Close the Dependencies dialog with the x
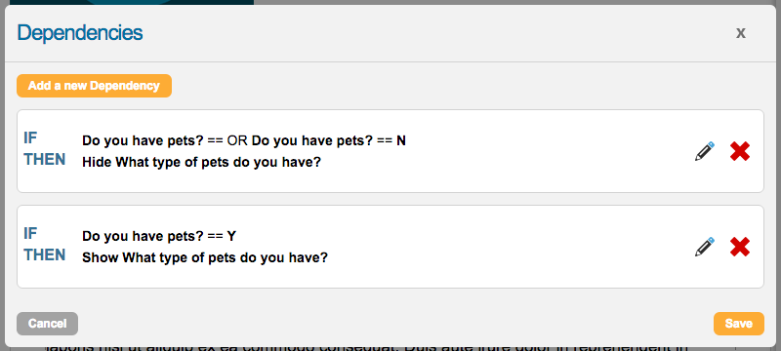 coord(741,33)
